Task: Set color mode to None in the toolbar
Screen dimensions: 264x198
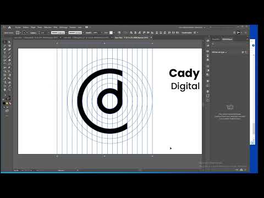Action: tap(10, 103)
